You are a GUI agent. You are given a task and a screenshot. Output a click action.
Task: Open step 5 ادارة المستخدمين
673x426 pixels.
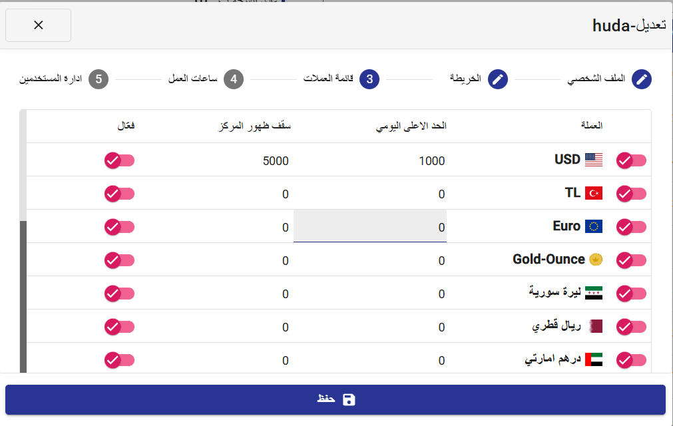[x=63, y=79]
